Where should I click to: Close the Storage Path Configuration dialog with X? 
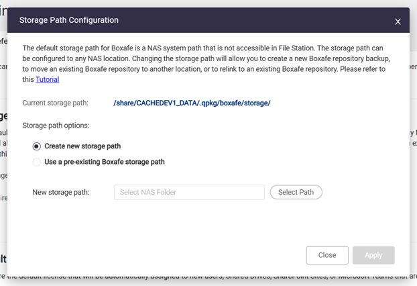pyautogui.click(x=398, y=21)
